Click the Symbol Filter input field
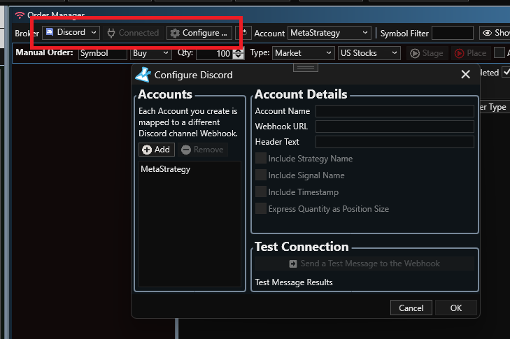 (453, 33)
